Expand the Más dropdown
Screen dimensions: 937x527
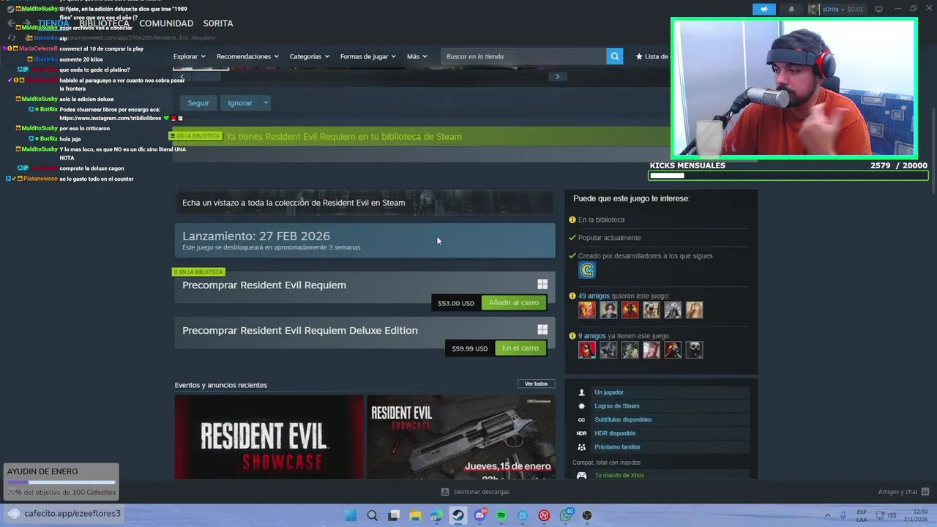coord(417,56)
